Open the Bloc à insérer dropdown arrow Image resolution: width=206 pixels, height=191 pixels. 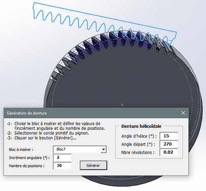pos(103,150)
